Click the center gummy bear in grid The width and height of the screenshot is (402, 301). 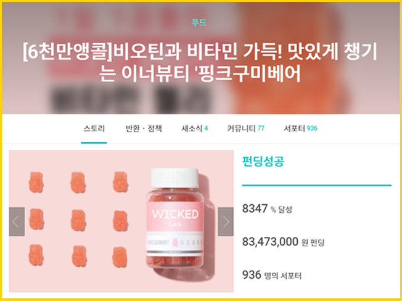(x=78, y=220)
